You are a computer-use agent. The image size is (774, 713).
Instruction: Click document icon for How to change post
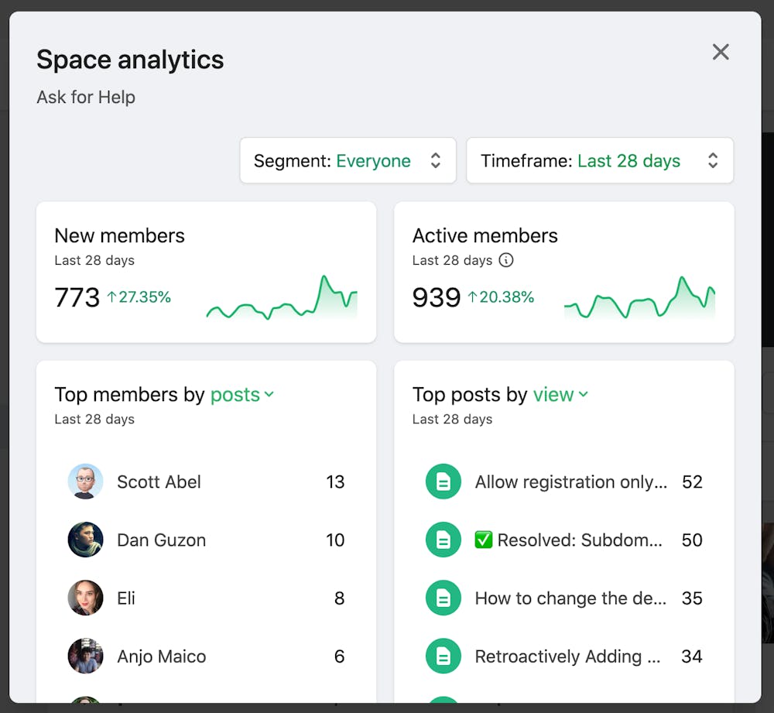click(x=444, y=598)
